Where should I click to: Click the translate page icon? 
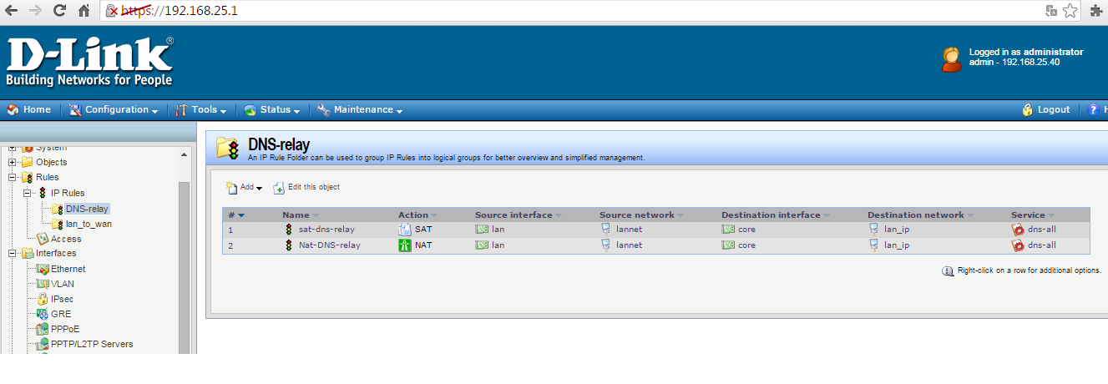[x=1051, y=12]
